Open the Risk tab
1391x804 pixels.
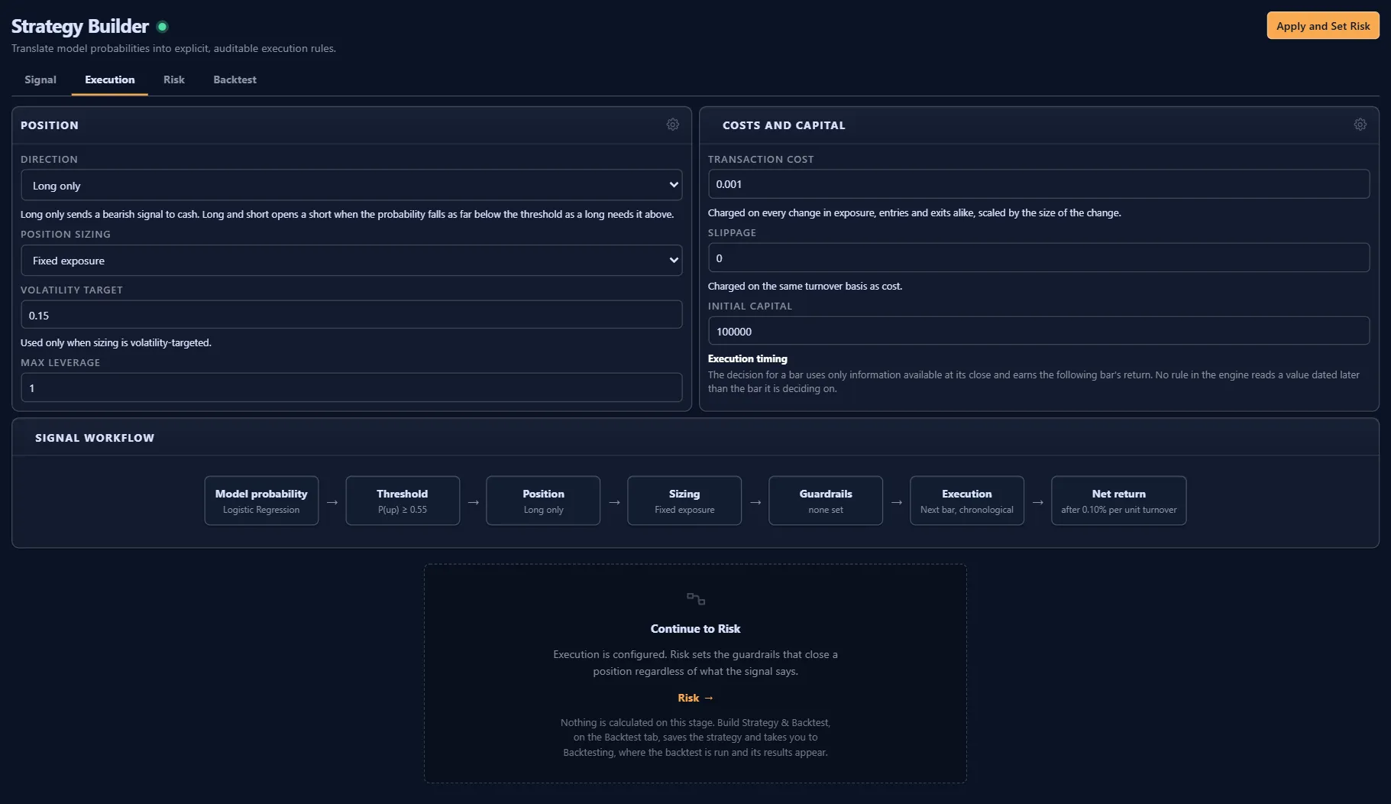click(174, 79)
